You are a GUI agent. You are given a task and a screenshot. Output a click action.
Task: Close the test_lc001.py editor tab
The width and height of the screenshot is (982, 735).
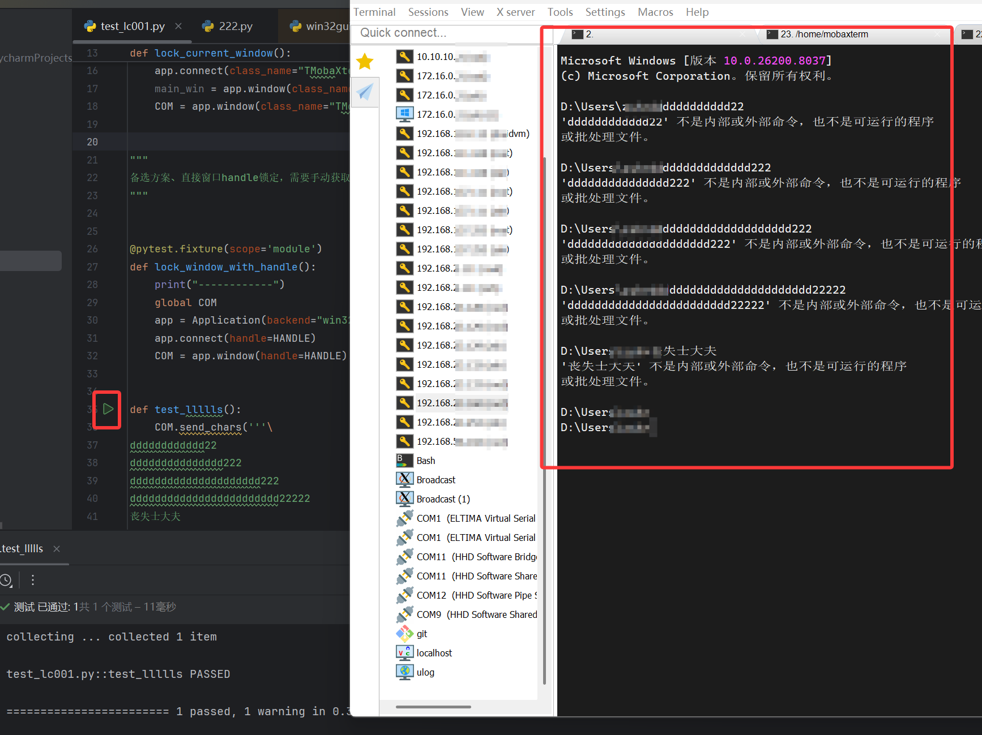point(178,26)
